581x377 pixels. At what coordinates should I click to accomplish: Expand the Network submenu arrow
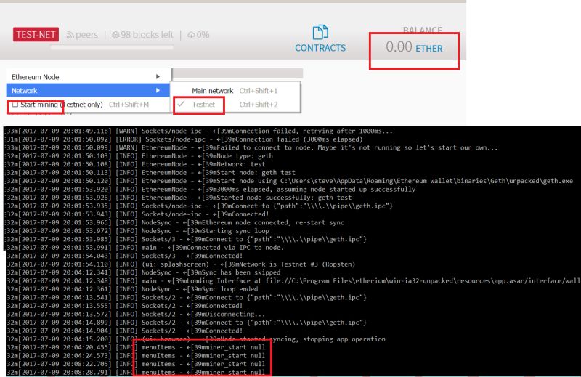[x=158, y=91]
